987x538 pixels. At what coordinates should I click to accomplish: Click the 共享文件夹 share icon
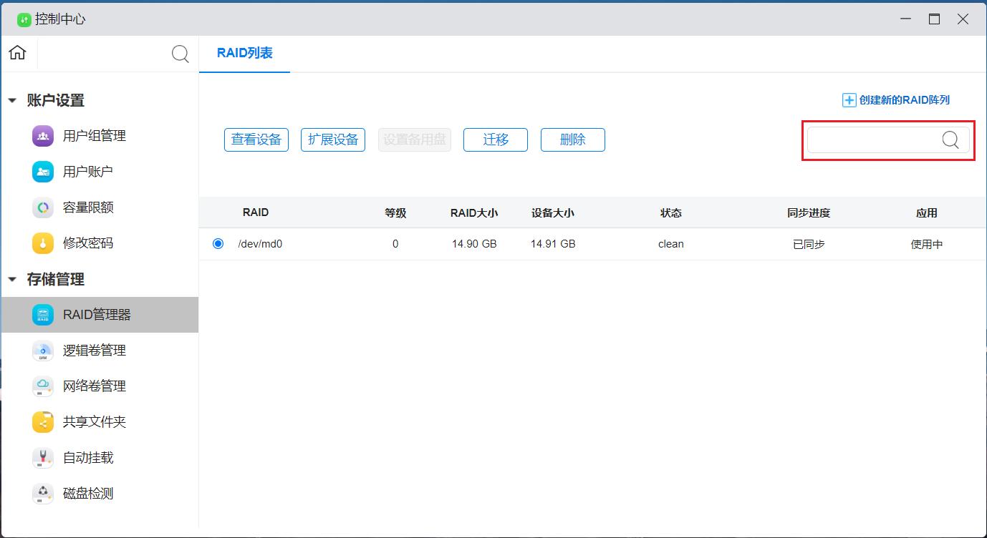[43, 422]
